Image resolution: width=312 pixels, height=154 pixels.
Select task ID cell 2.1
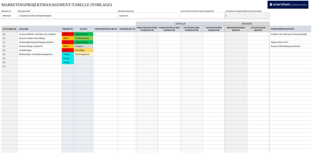tap(9, 42)
